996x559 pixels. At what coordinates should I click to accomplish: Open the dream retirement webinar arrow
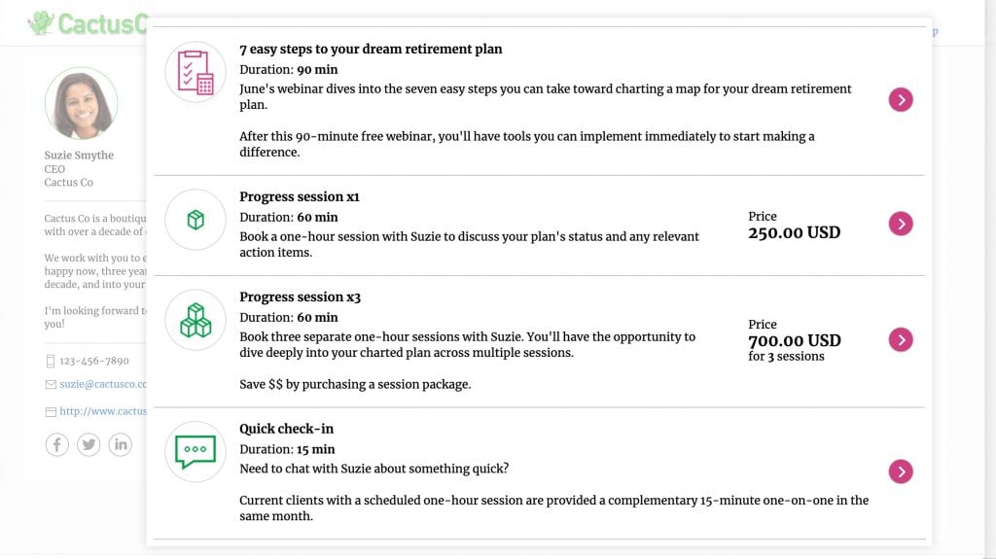pyautogui.click(x=901, y=99)
